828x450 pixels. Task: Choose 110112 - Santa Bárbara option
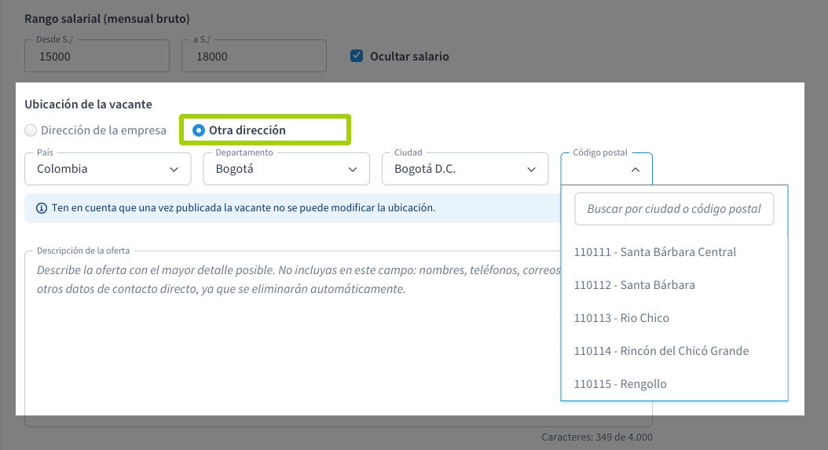coord(635,285)
